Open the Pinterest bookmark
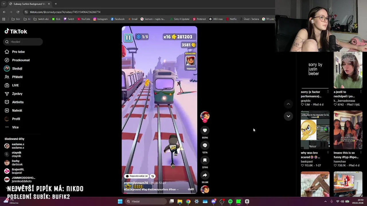367x206 pixels. point(199,19)
